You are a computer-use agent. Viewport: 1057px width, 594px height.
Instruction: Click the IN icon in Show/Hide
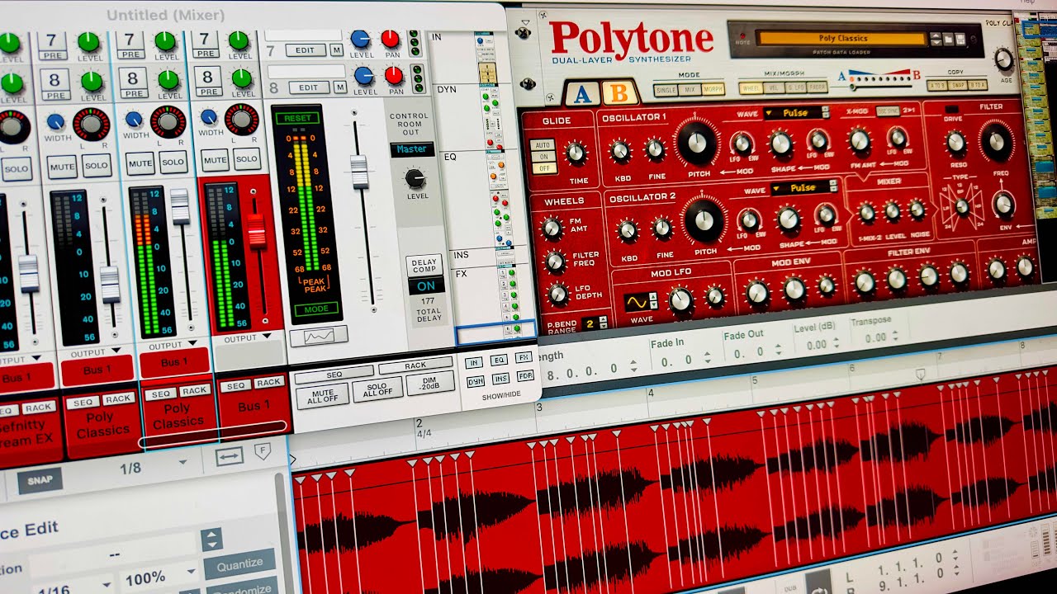473,362
